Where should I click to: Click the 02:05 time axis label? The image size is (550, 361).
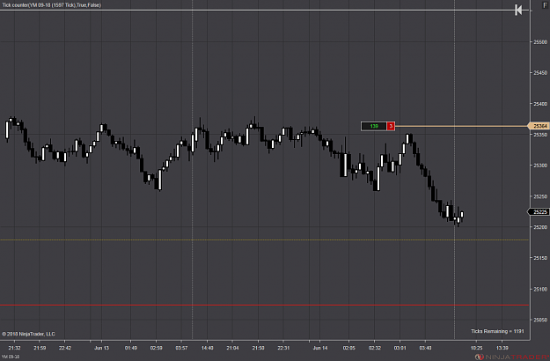[x=349, y=348]
